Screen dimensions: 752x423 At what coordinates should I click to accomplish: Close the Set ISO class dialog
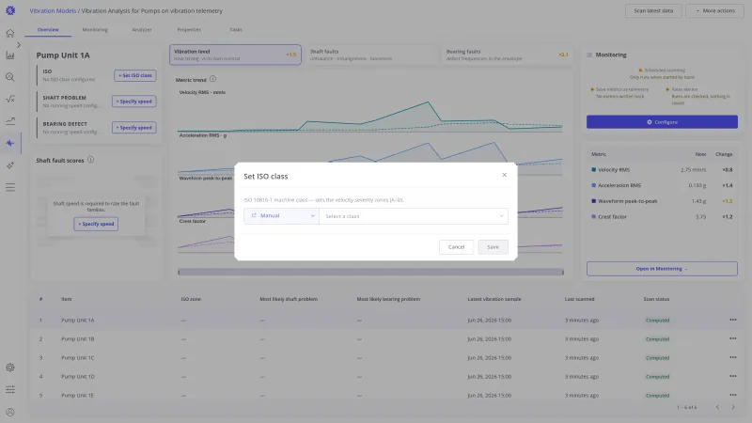504,175
